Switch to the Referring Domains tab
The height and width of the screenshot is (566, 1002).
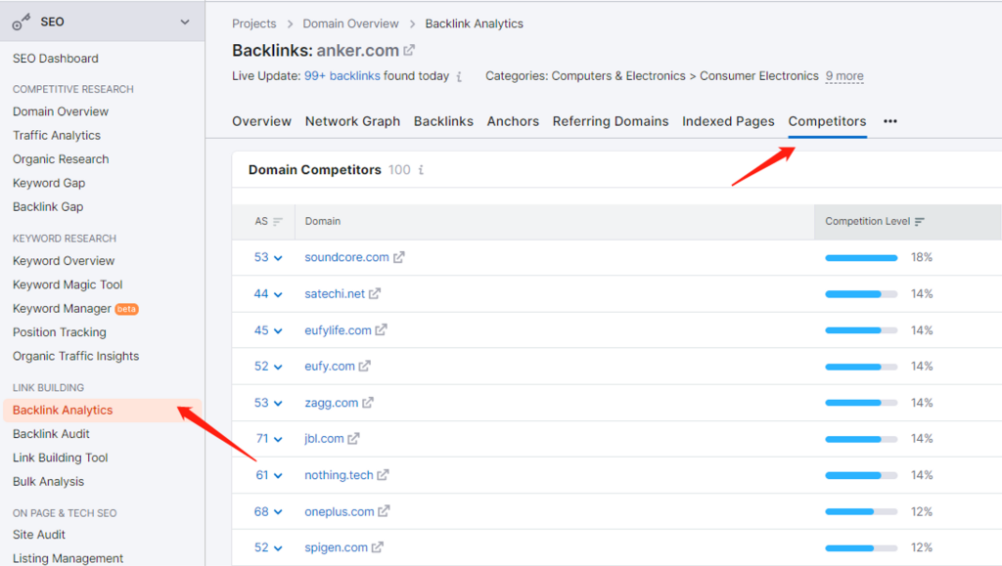point(611,121)
